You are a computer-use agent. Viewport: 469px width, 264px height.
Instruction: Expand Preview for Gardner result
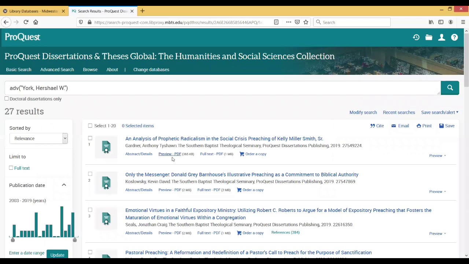click(437, 156)
